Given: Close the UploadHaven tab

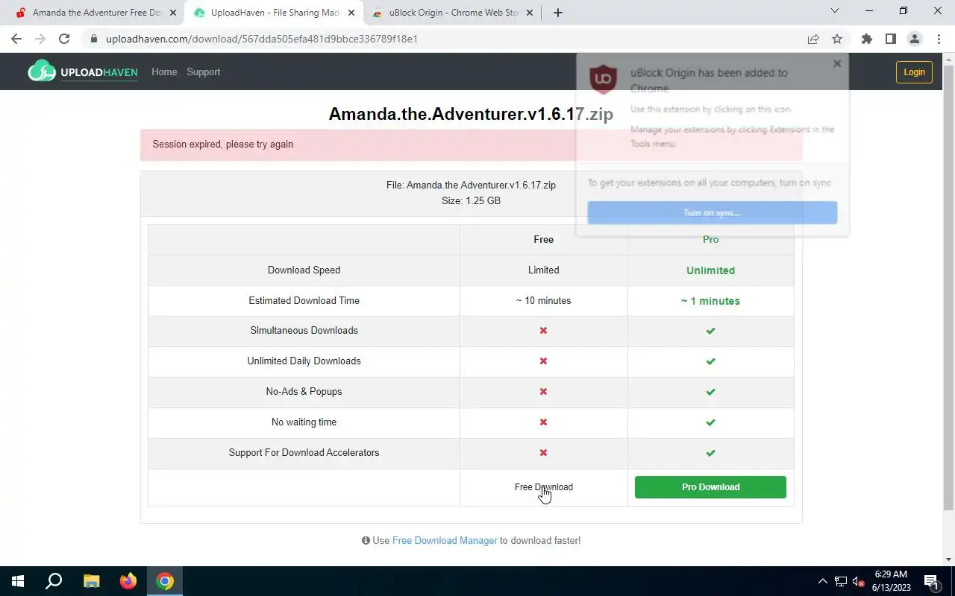Looking at the screenshot, I should click(x=351, y=13).
